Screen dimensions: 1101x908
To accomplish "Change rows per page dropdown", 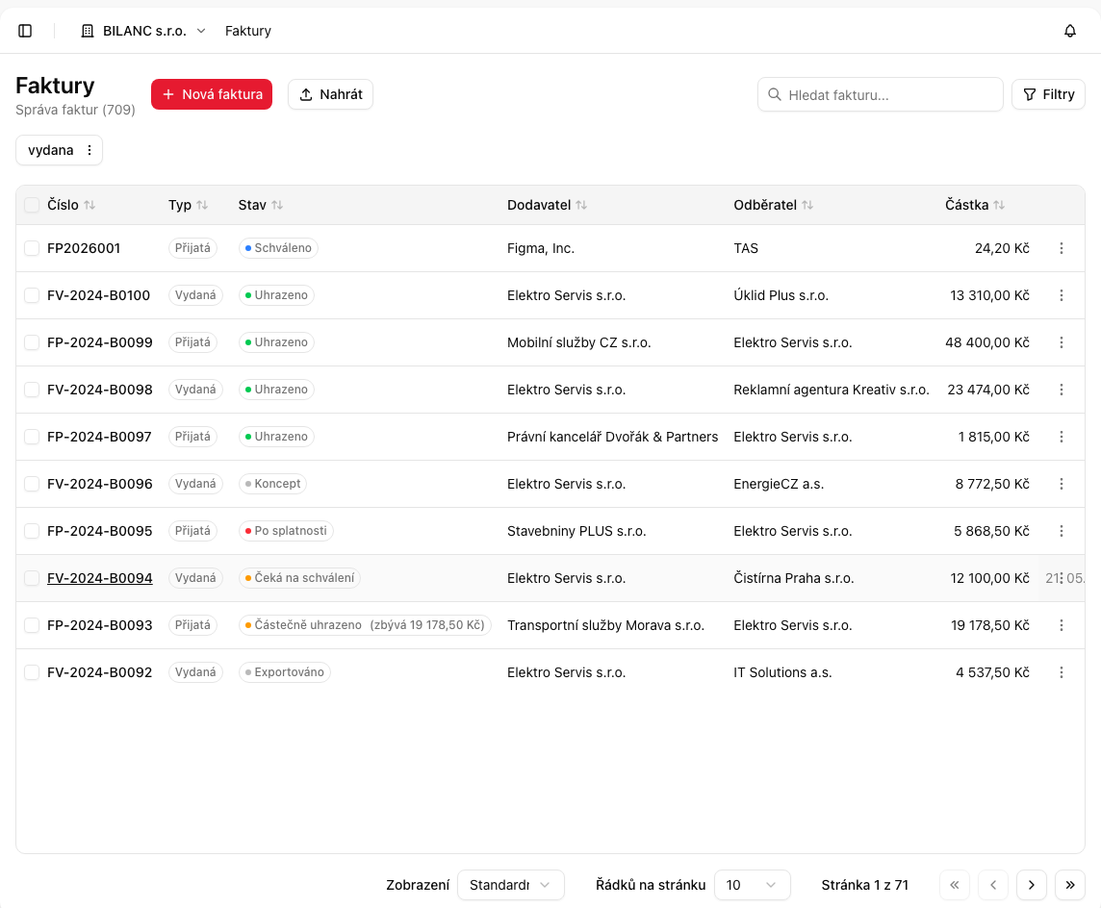I will pyautogui.click(x=752, y=885).
